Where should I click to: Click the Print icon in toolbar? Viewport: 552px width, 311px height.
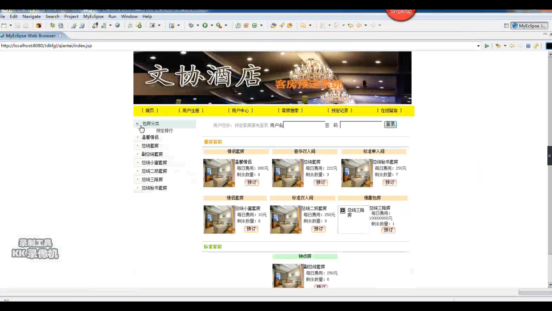click(x=26, y=25)
